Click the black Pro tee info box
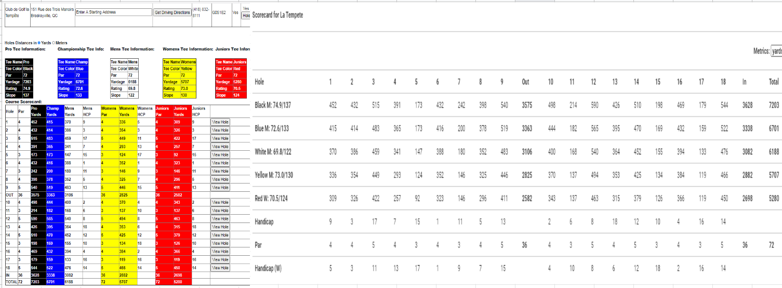The image size is (782, 288). point(20,78)
